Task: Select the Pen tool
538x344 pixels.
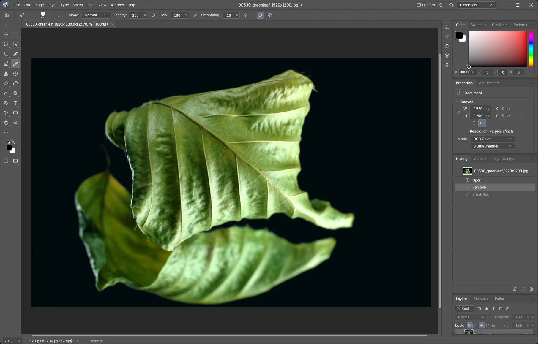Action: (x=6, y=103)
